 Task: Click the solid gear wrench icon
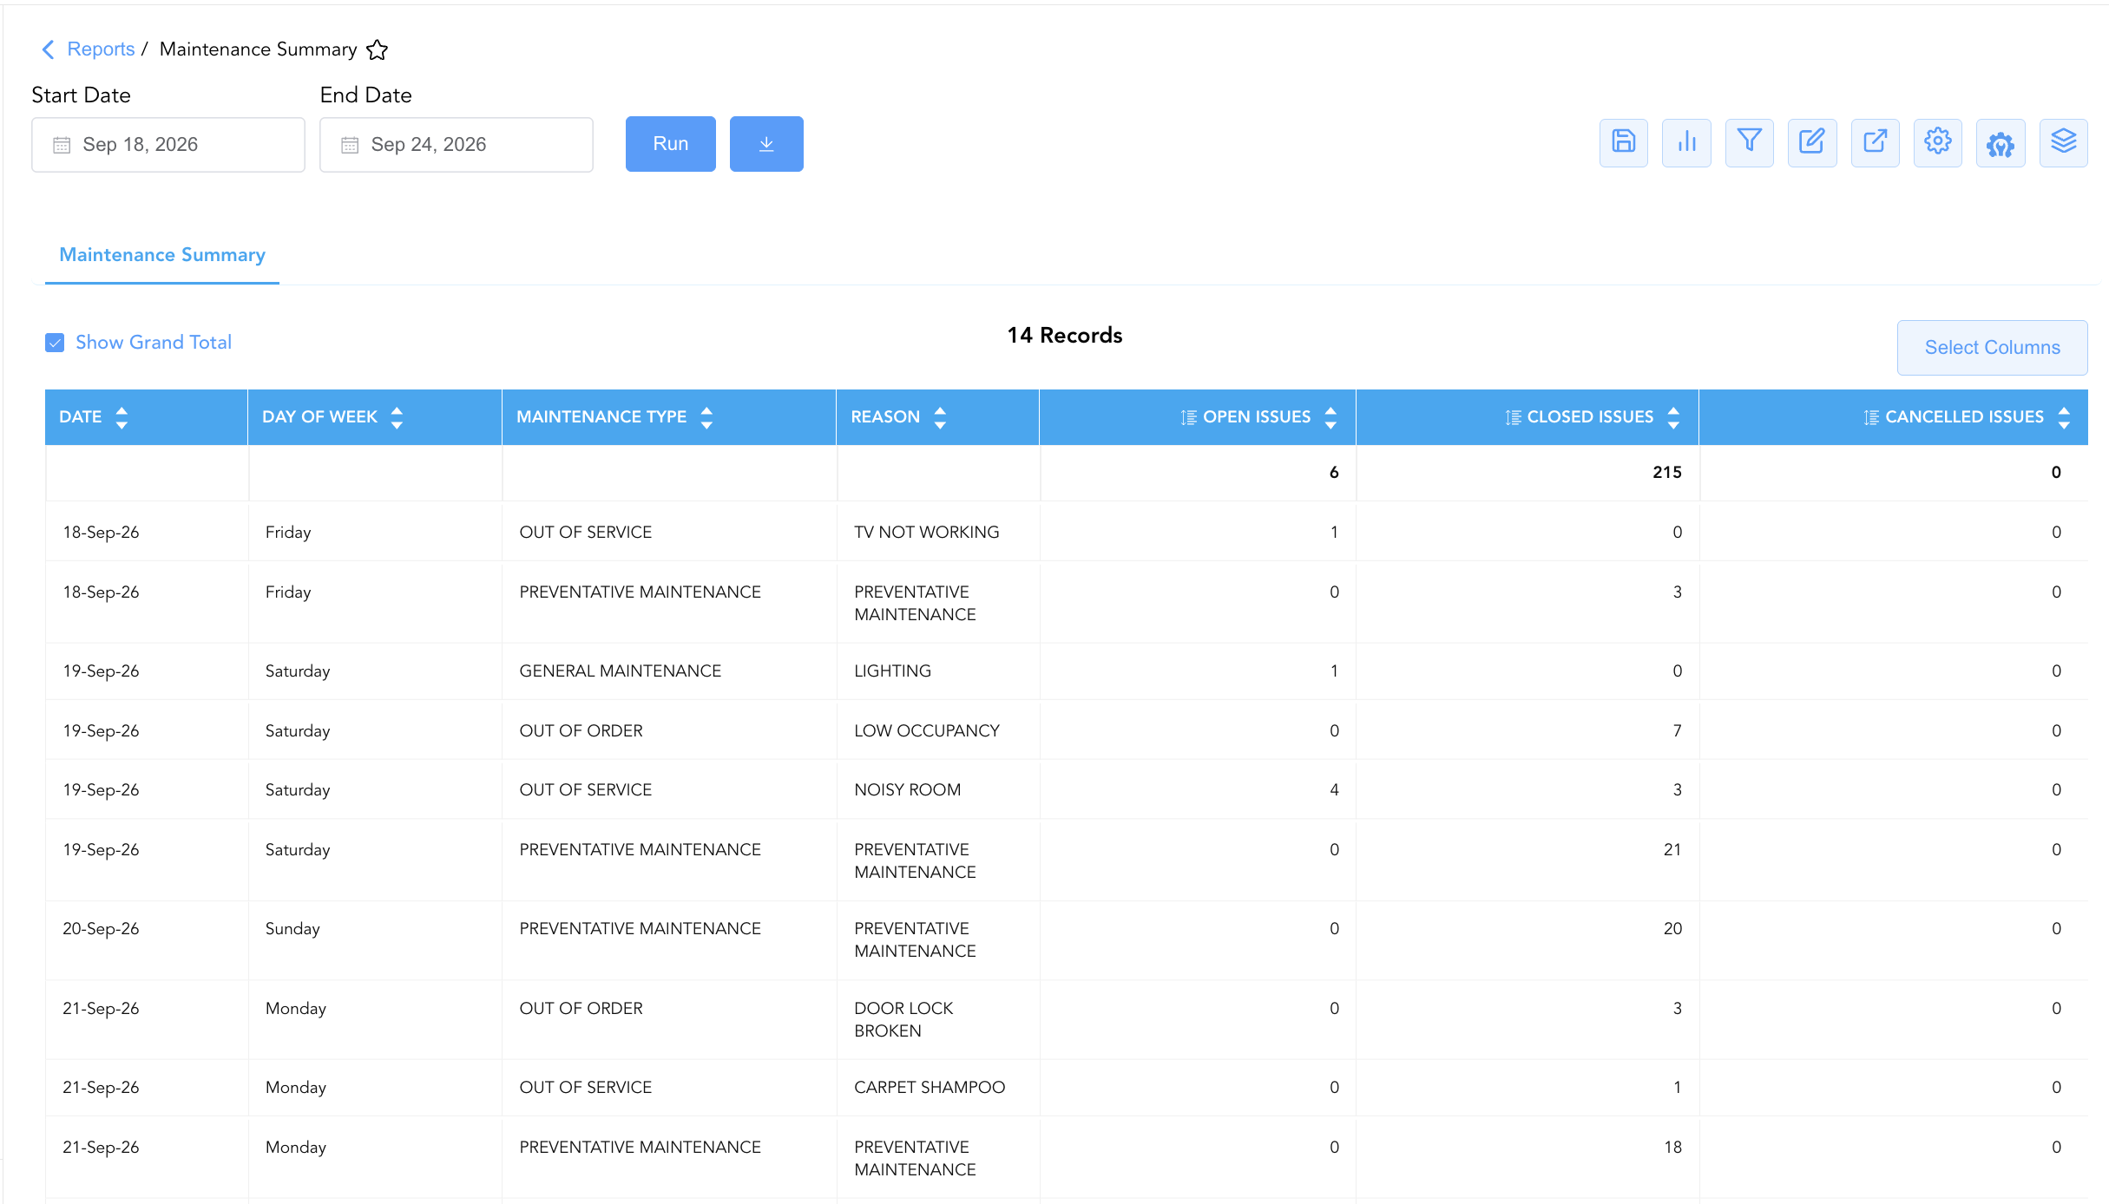[x=2001, y=143]
